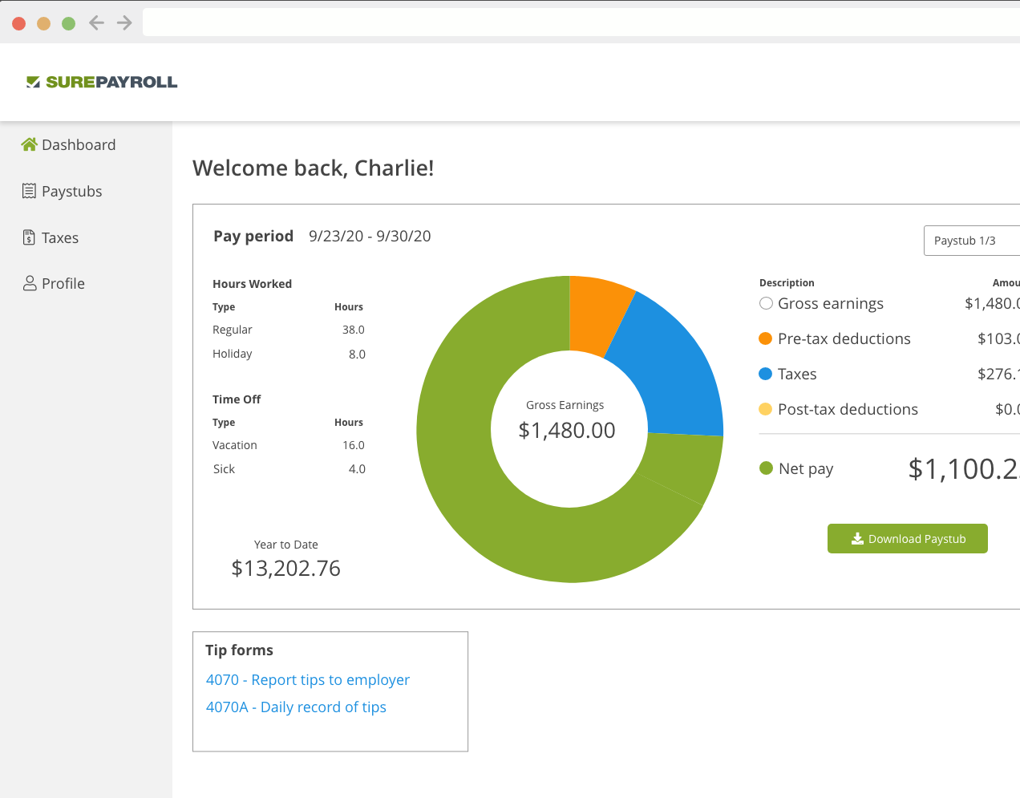The height and width of the screenshot is (798, 1020).
Task: Open the Paystub 1/3 dropdown
Action: point(971,241)
